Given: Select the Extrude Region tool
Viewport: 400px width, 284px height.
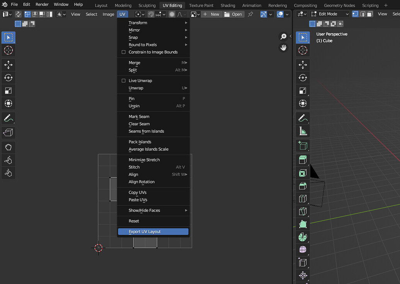Looking at the screenshot, I should click(303, 160).
